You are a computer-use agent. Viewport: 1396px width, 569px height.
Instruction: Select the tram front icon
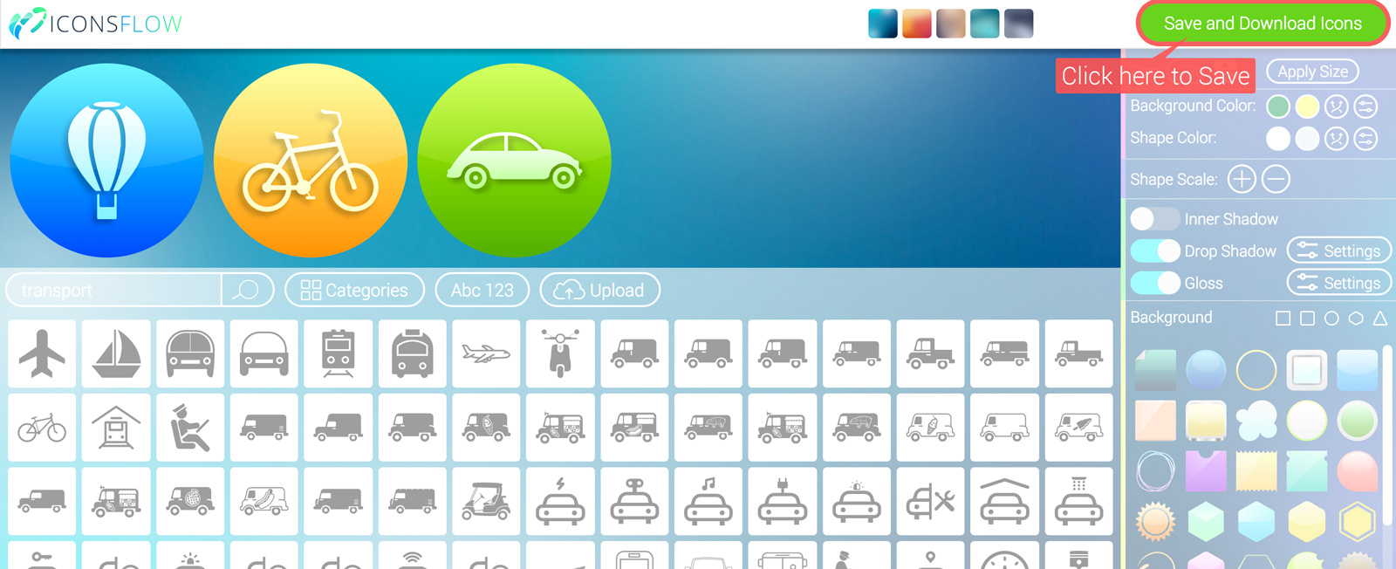[x=412, y=353]
